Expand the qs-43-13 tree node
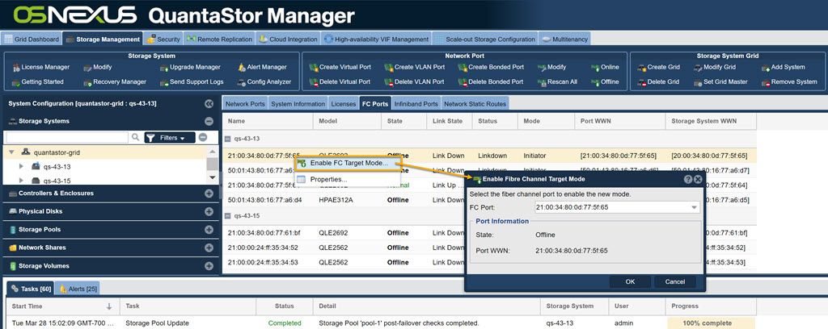 pyautogui.click(x=22, y=166)
